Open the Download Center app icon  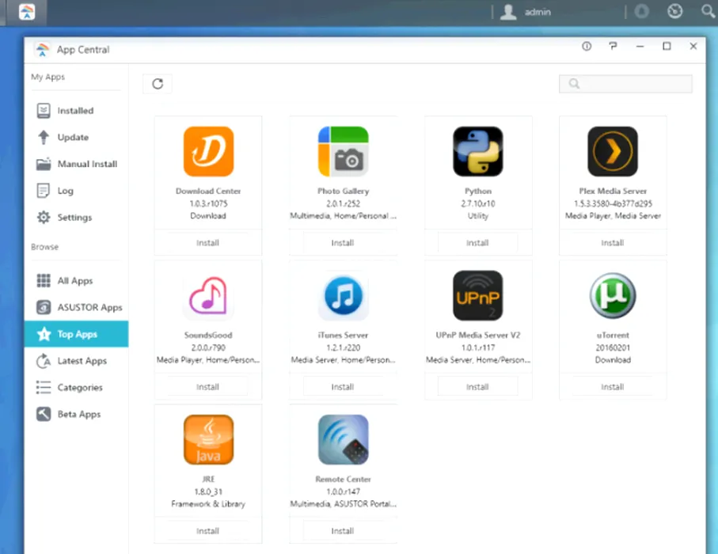tap(208, 151)
